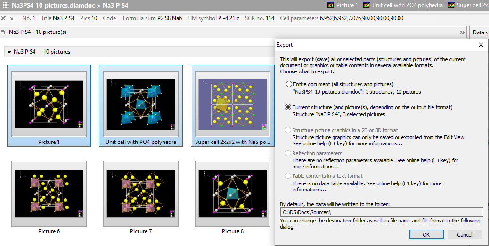The image size is (489, 246).
Task: Click the Picture 1 icon in the title bar
Action: [330, 5]
